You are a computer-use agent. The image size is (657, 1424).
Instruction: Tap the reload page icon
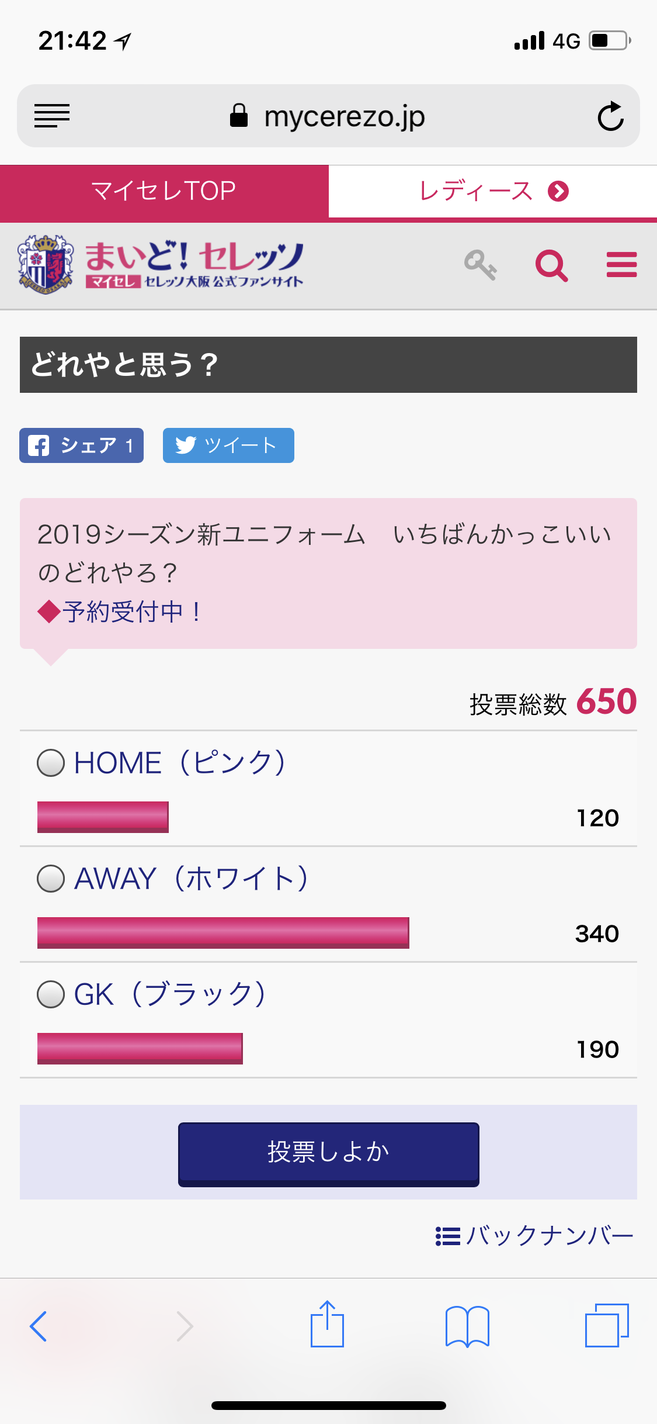click(x=610, y=116)
